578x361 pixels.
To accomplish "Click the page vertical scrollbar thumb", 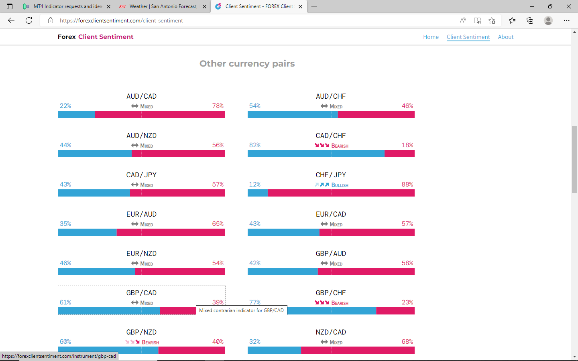I will click(x=574, y=159).
